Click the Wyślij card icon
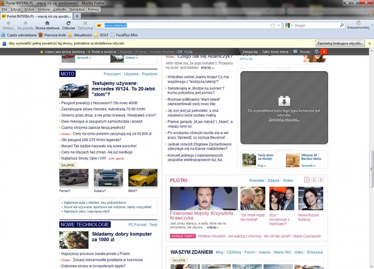This screenshot has width=374, height=269. pyautogui.click(x=180, y=52)
